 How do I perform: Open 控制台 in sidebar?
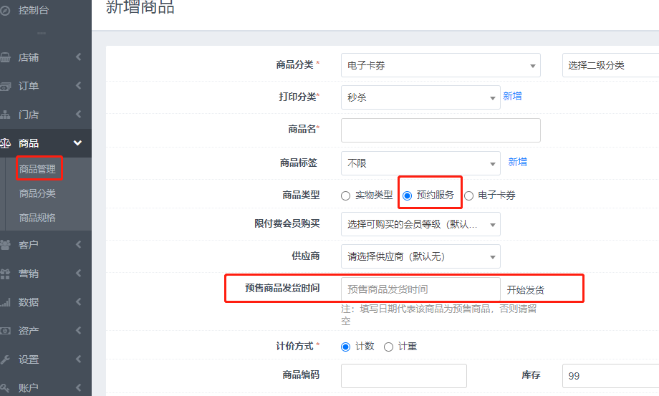[x=34, y=10]
